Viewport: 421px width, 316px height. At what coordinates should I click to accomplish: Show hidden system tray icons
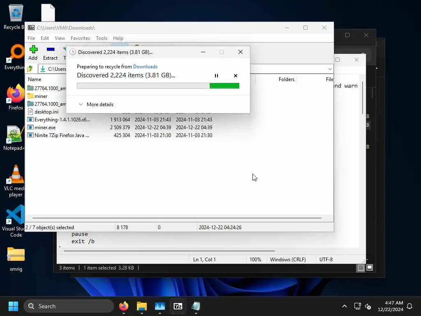[x=345, y=306]
